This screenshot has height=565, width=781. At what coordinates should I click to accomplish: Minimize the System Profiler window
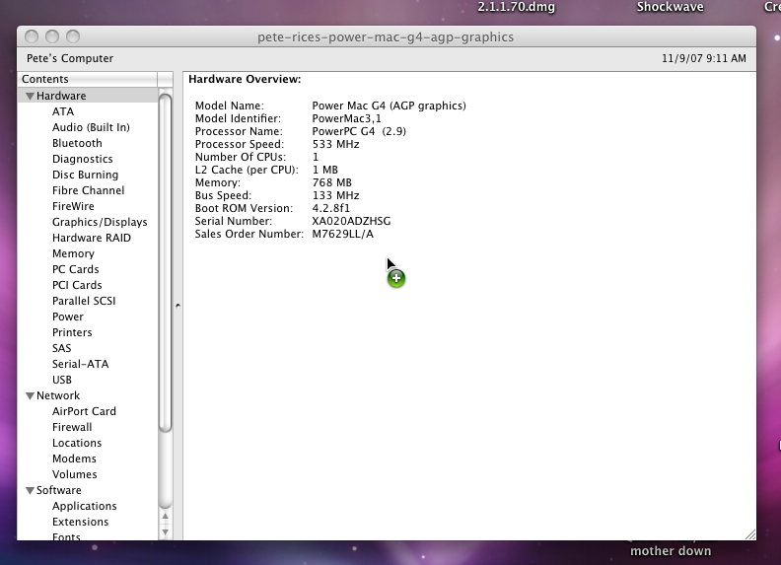(x=52, y=36)
